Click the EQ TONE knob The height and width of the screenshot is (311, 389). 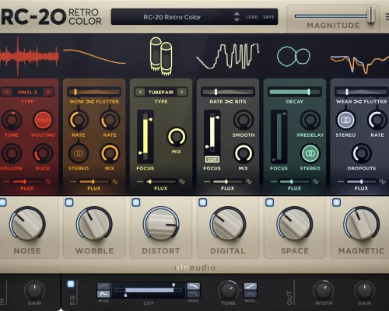[228, 291]
